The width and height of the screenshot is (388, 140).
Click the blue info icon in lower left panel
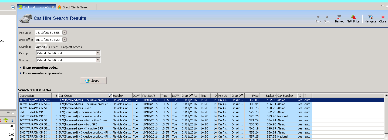pyautogui.click(x=12, y=120)
